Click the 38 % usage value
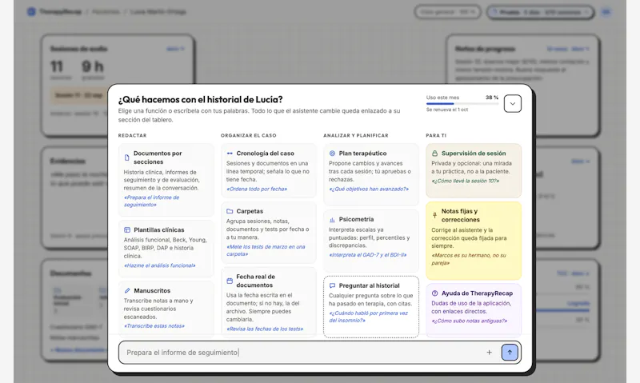This screenshot has height=383, width=640. pos(492,98)
